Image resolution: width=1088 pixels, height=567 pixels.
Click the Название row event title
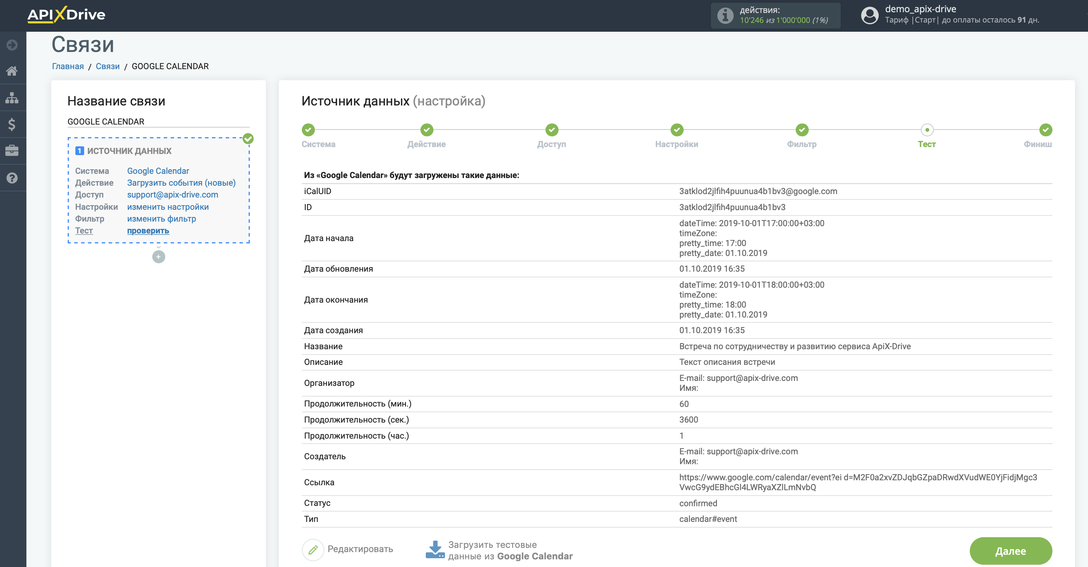(x=795, y=347)
